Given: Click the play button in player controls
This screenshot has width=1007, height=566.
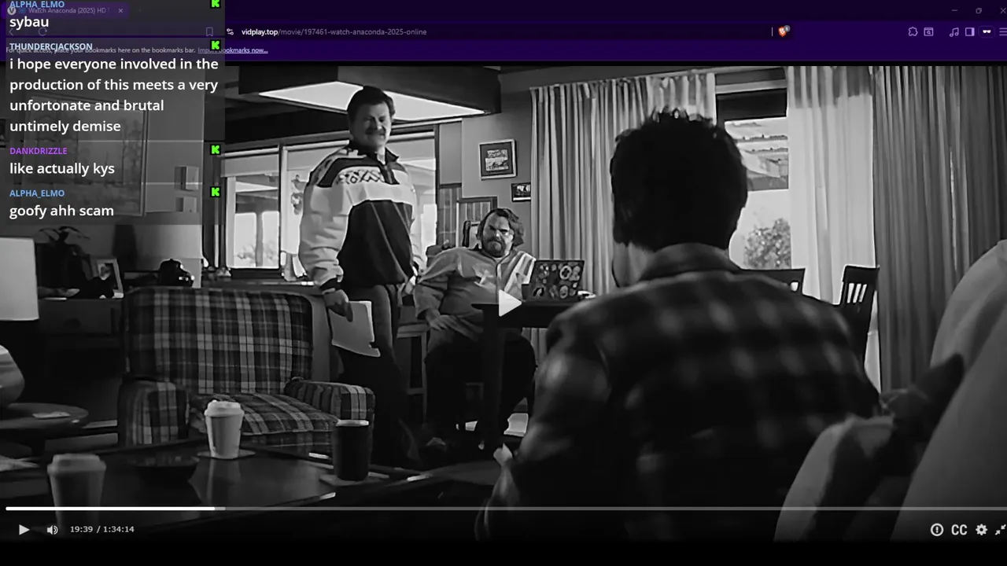Looking at the screenshot, I should coord(24,530).
